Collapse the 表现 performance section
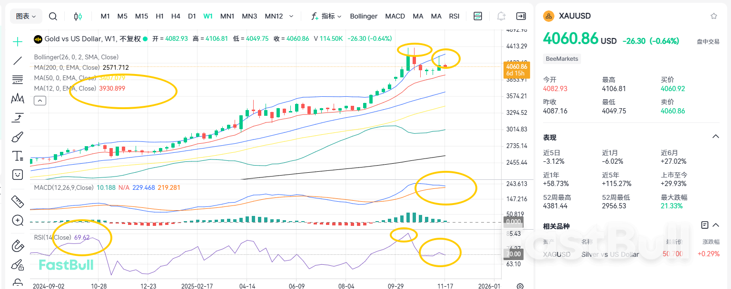731x289 pixels. [716, 137]
